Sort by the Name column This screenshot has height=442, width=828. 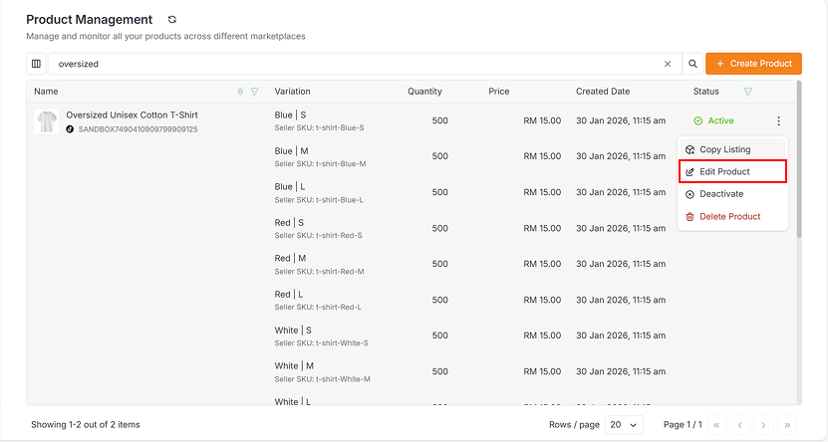(240, 92)
